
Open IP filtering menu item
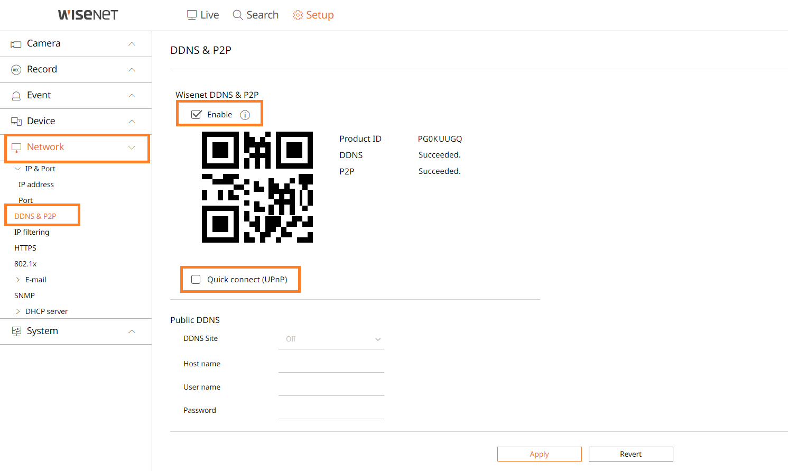coord(32,232)
